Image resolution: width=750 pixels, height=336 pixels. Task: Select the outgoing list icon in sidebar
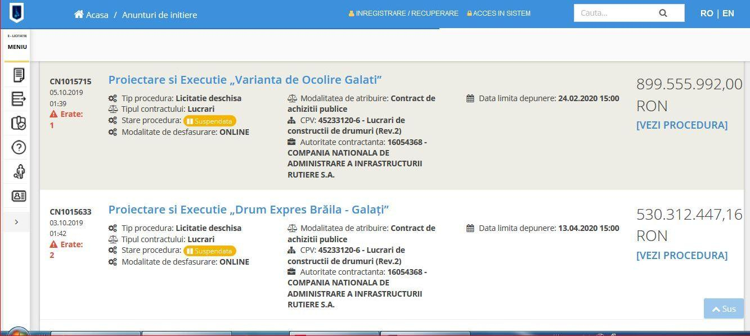click(19, 99)
